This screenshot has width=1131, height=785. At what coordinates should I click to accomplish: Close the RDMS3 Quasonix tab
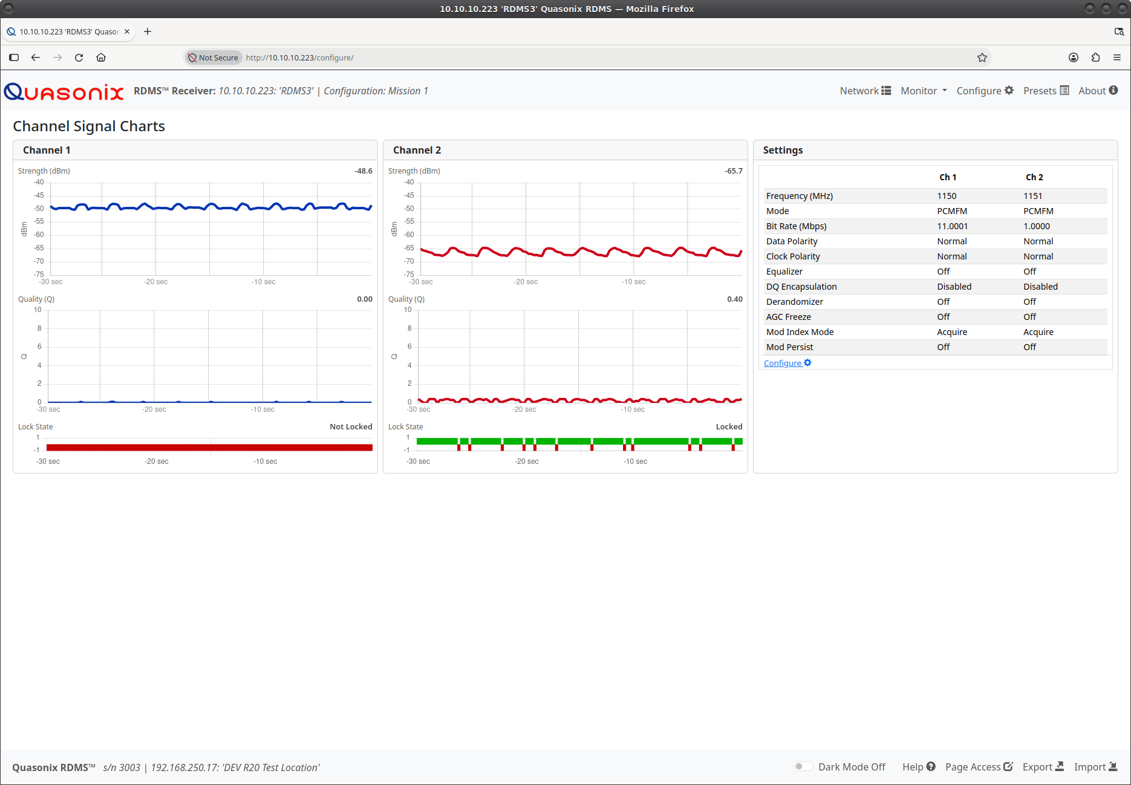127,31
